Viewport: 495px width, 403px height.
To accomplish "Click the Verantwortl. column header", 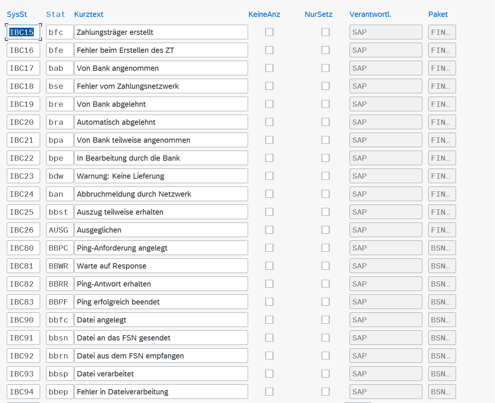I will [x=370, y=14].
